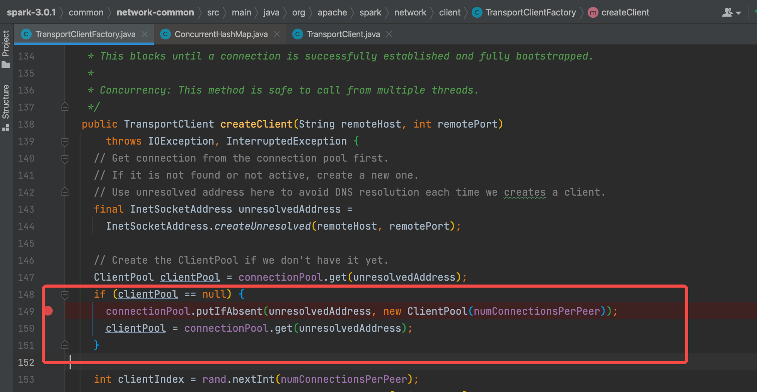Image resolution: width=757 pixels, height=392 pixels.
Task: Select the common breadcrumb folder
Action: click(86, 12)
